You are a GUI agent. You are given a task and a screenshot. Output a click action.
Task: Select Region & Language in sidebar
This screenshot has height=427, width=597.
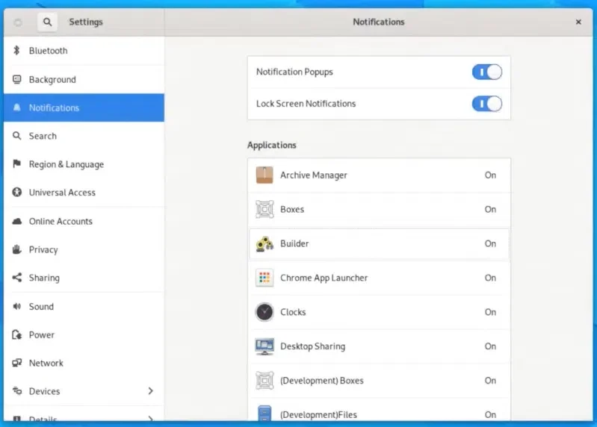click(84, 164)
